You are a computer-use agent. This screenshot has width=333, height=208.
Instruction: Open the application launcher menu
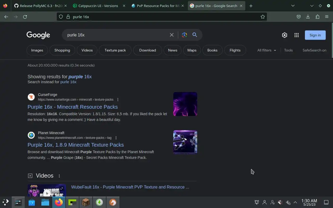(x=6, y=202)
